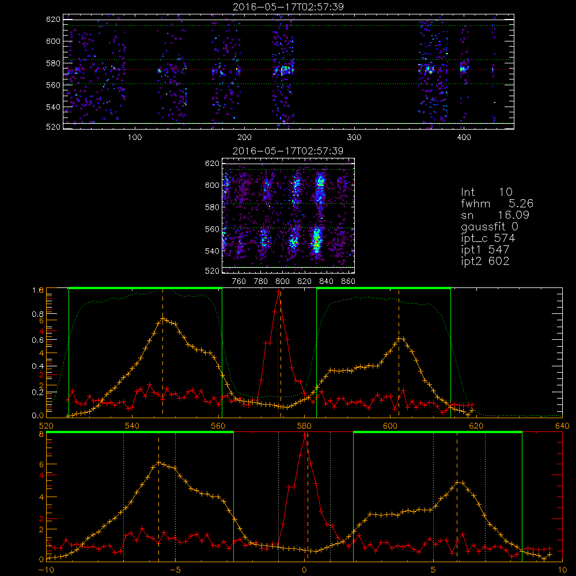Click label -5 on bottom plot axis
This screenshot has height=576, width=576.
176,570
